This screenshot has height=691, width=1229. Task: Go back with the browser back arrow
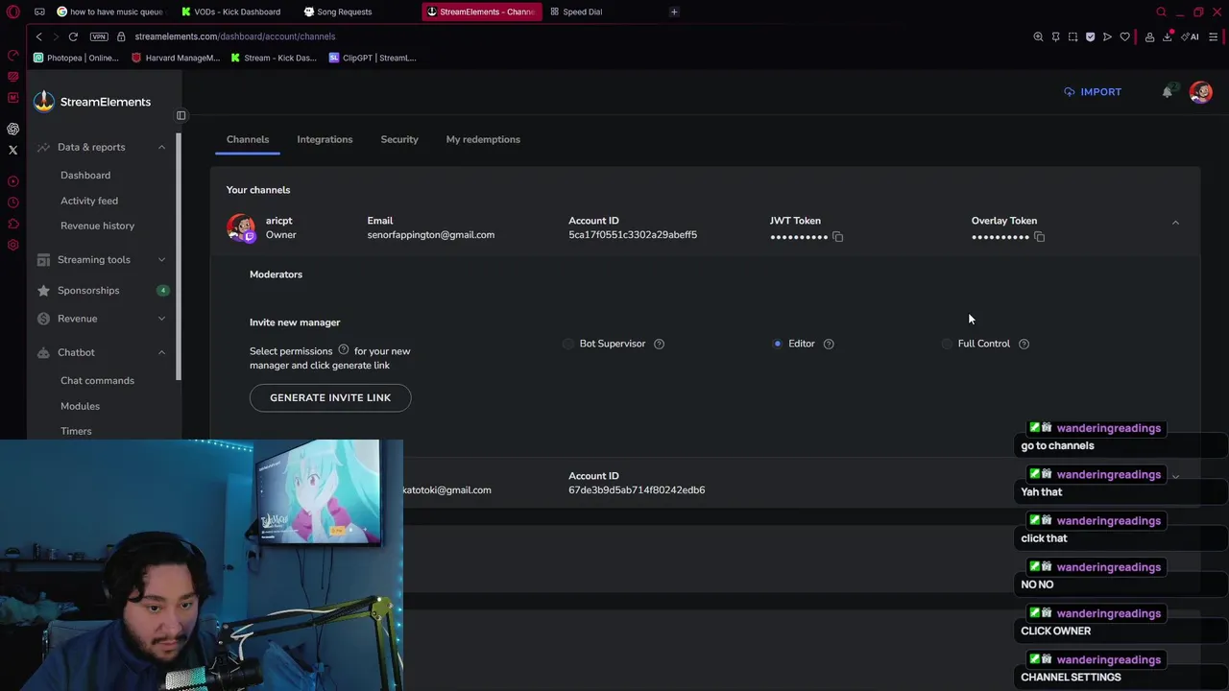point(38,36)
